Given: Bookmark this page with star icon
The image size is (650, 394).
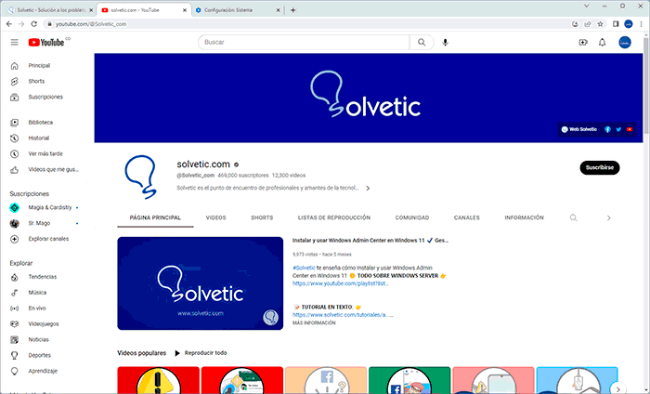Looking at the screenshot, I should pos(600,24).
